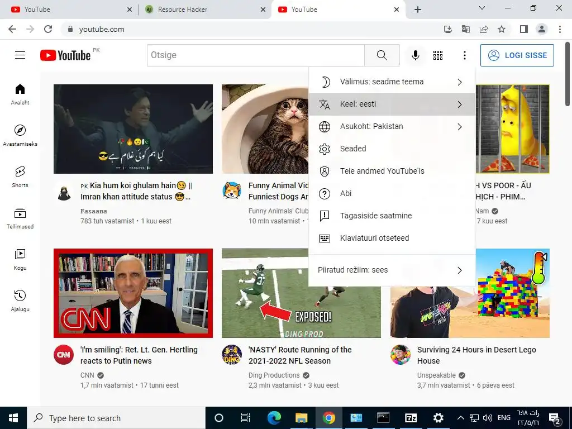Open Imran Khan video thumbnail
Screen dimensions: 572x429
(x=133, y=129)
